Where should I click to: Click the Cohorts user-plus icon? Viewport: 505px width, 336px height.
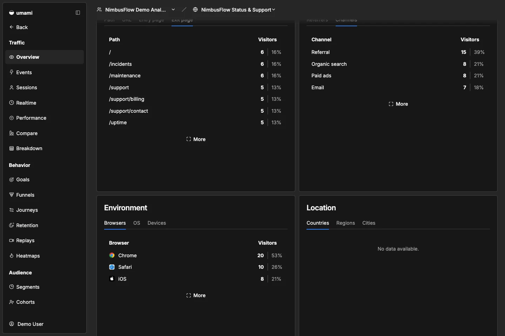tap(12, 302)
